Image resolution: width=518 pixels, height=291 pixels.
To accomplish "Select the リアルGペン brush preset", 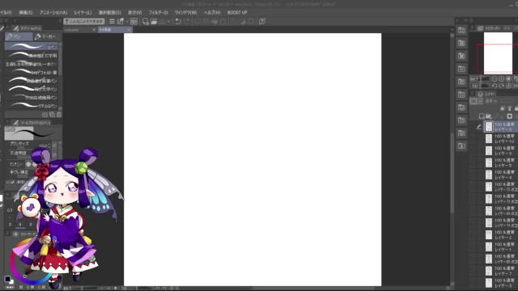I will [x=32, y=106].
